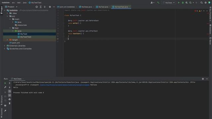The height and width of the screenshot is (119, 212).
Task: Select MyTestTest in the project tree
Action: click(x=29, y=37)
